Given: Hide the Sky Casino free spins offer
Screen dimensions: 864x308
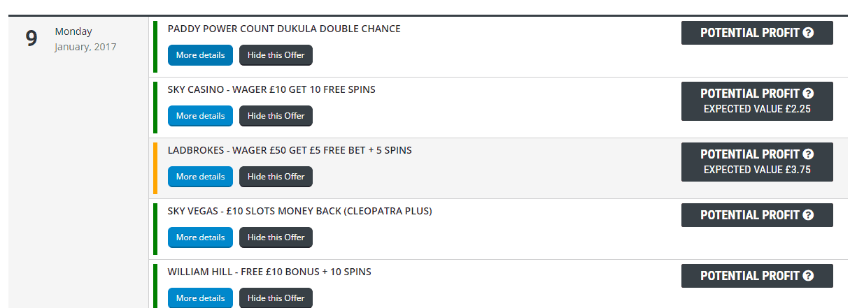Looking at the screenshot, I should point(276,116).
